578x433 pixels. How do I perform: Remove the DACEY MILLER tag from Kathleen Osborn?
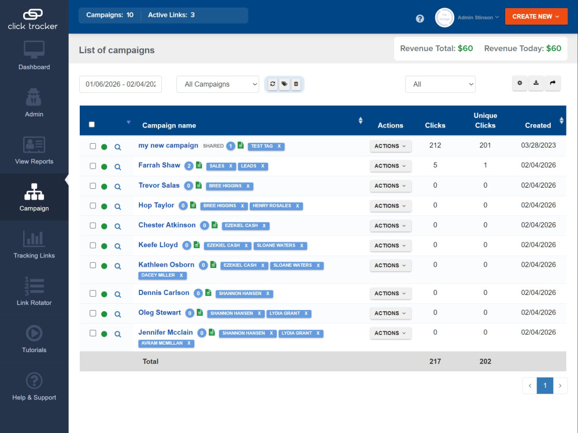click(x=181, y=275)
